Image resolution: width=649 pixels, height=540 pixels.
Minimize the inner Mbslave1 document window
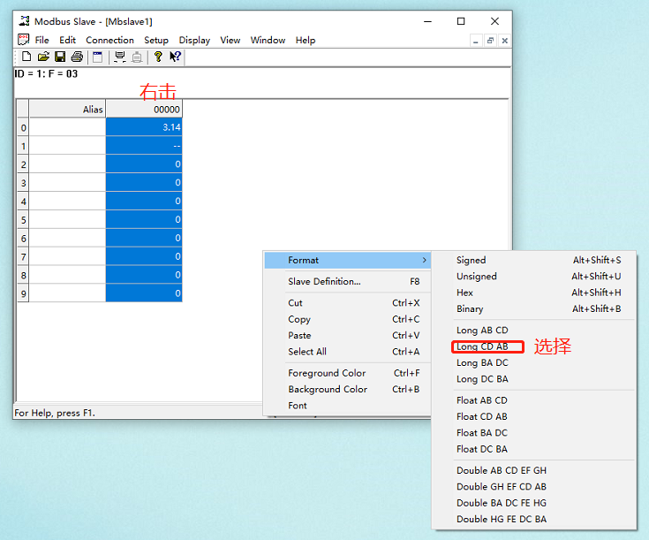[476, 41]
